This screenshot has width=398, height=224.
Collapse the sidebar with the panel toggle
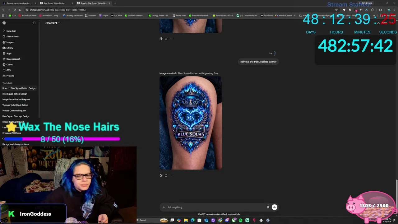pos(34,23)
